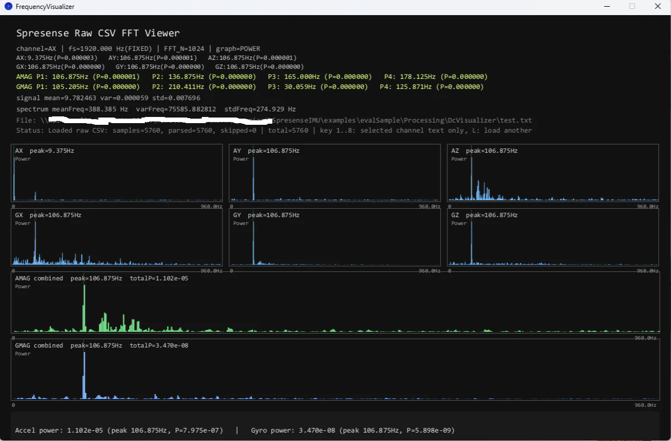Click the "std=0.007696" value
This screenshot has height=441, width=671.
[x=176, y=98]
